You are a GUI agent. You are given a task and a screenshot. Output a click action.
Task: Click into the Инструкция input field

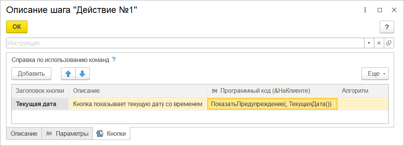tap(185, 43)
